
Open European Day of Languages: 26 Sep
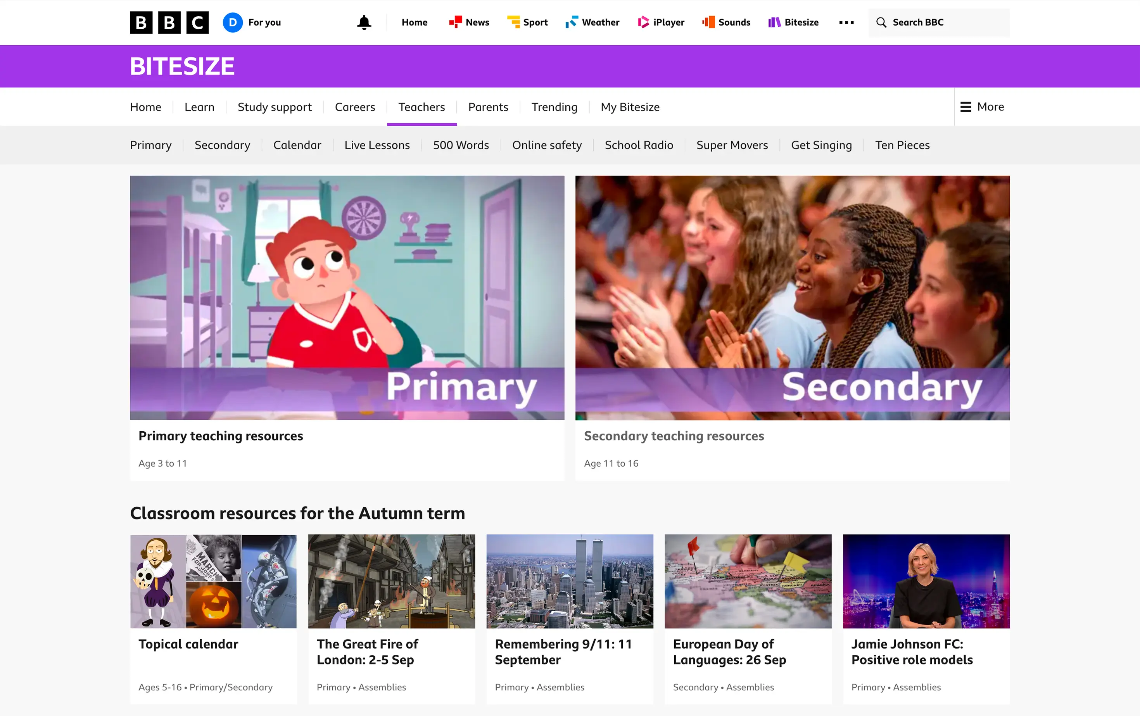(x=729, y=652)
